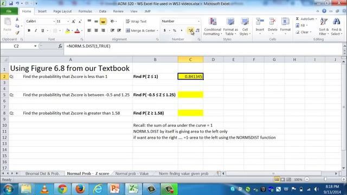Screen dimensions: 347x195
Task: Click the Insert Function fx icon
Action: click(x=60, y=46)
